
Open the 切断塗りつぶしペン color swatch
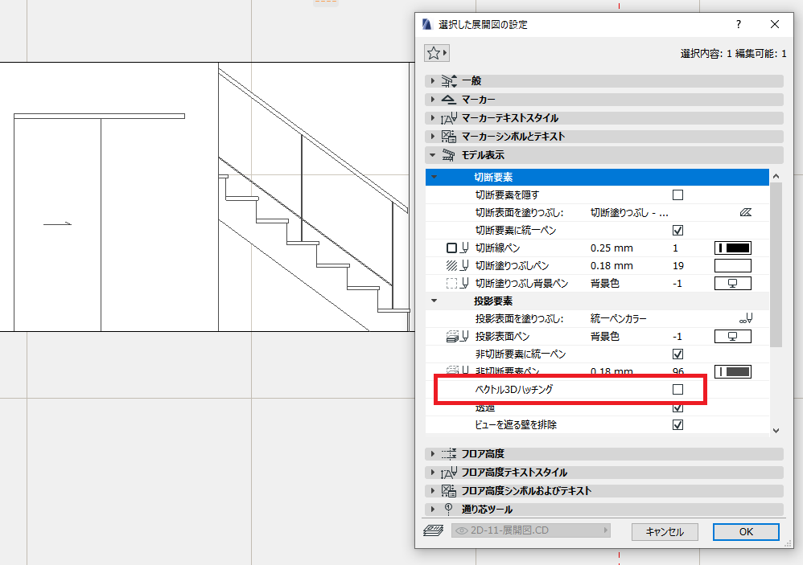(x=733, y=266)
